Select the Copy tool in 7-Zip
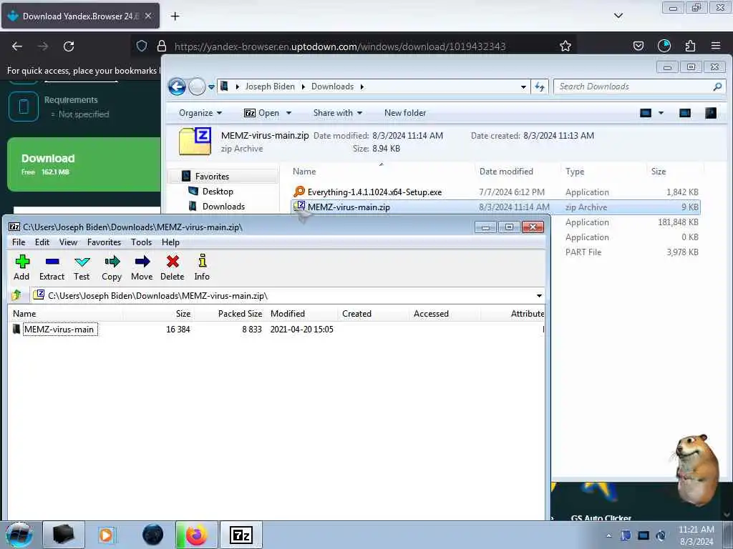The height and width of the screenshot is (549, 733). coord(112,267)
